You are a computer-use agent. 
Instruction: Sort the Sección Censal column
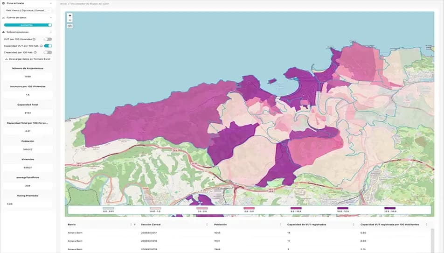point(207,225)
